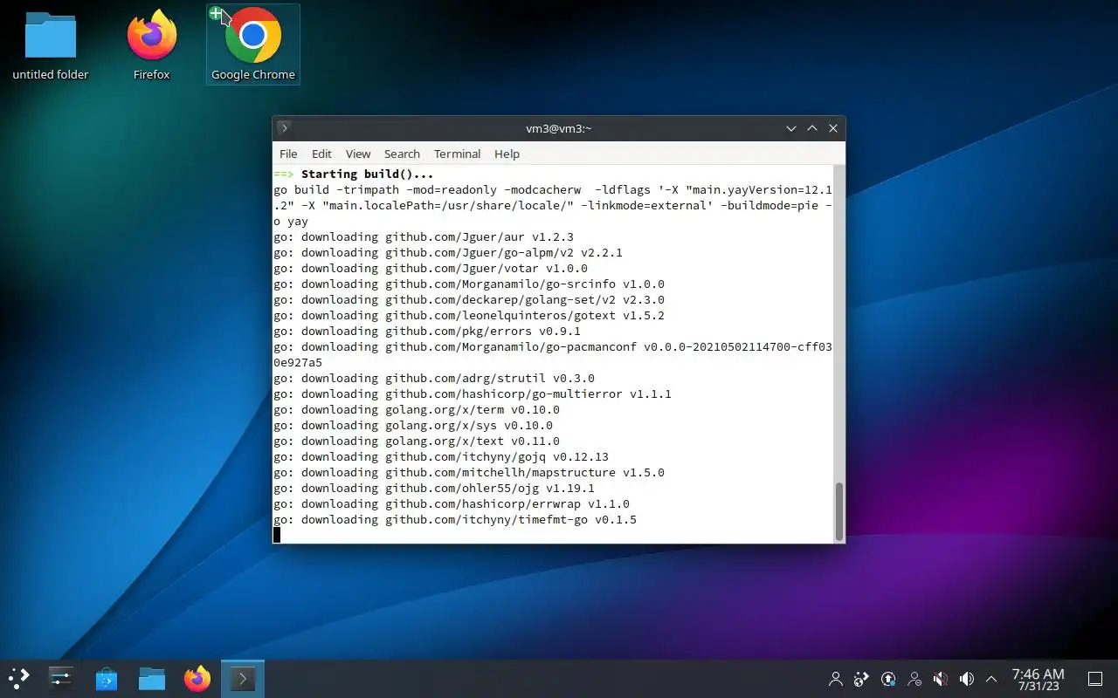Open the Help menu in terminal
The height and width of the screenshot is (698, 1118).
507,154
